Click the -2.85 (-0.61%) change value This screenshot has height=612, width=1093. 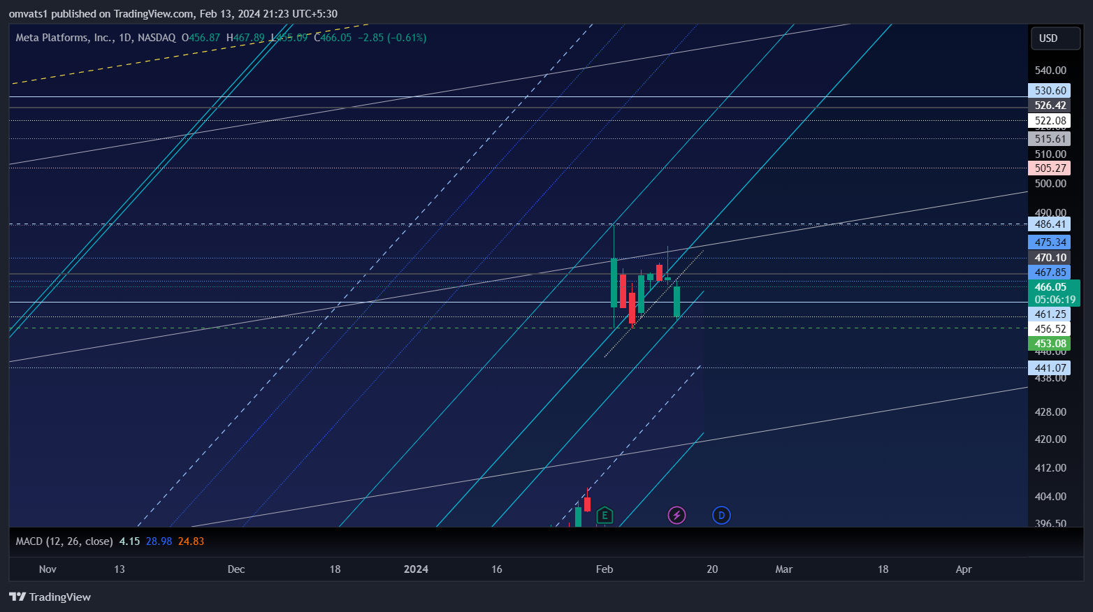coord(392,38)
